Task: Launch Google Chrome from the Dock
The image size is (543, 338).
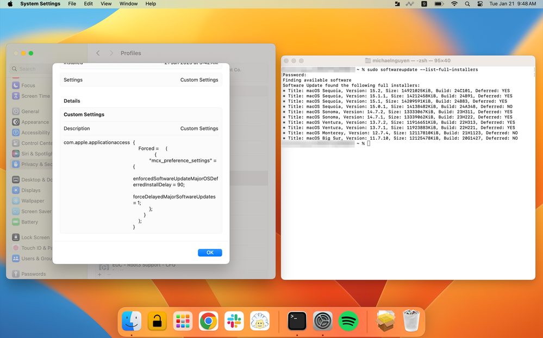Action: (209, 321)
